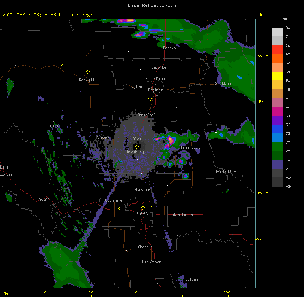The height and width of the screenshot is (297, 304).
Task: Click the 57 value on the dBZ scale
Action: 288,63
